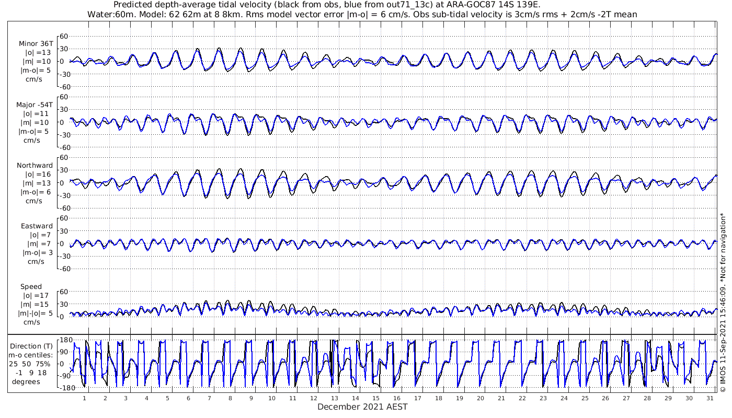This screenshot has width=732, height=418.
Task: Click day tick '10' on the x-axis
Action: pyautogui.click(x=271, y=398)
